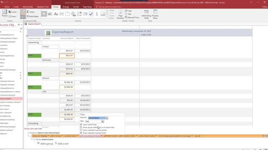The height and width of the screenshot is (150, 268).
Task: Open the Format tab
Action: pyautogui.click(x=76, y=7)
